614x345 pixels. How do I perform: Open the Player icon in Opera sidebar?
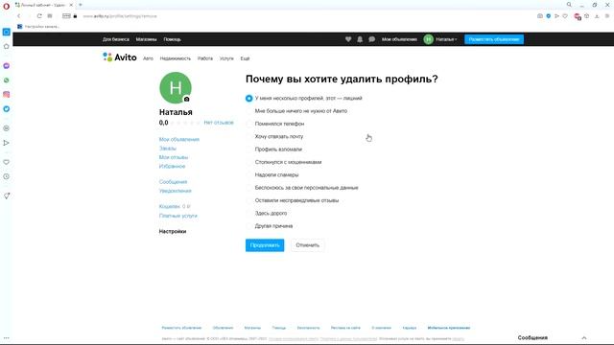tap(7, 128)
